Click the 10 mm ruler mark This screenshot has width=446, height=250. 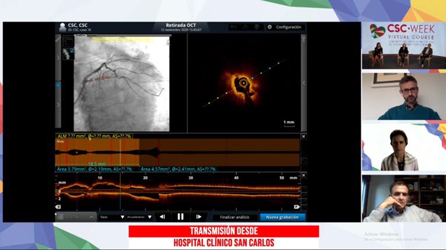tap(100, 178)
